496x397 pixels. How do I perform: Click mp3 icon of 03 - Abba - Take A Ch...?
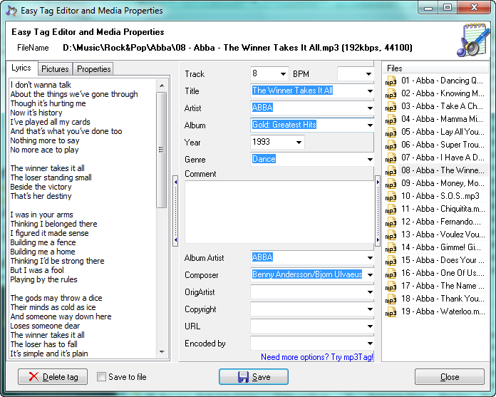click(391, 107)
